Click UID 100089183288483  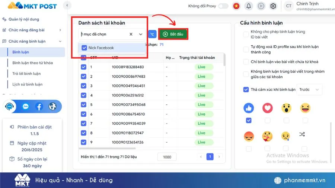pos(128,67)
